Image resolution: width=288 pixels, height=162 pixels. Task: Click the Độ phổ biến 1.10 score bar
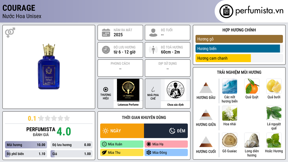point(26,154)
